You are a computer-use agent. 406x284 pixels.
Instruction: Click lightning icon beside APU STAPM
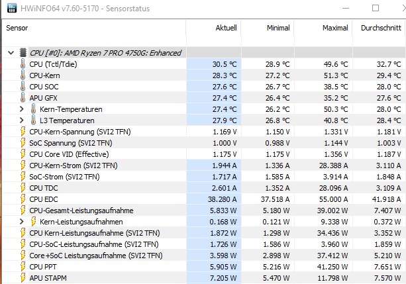23,278
